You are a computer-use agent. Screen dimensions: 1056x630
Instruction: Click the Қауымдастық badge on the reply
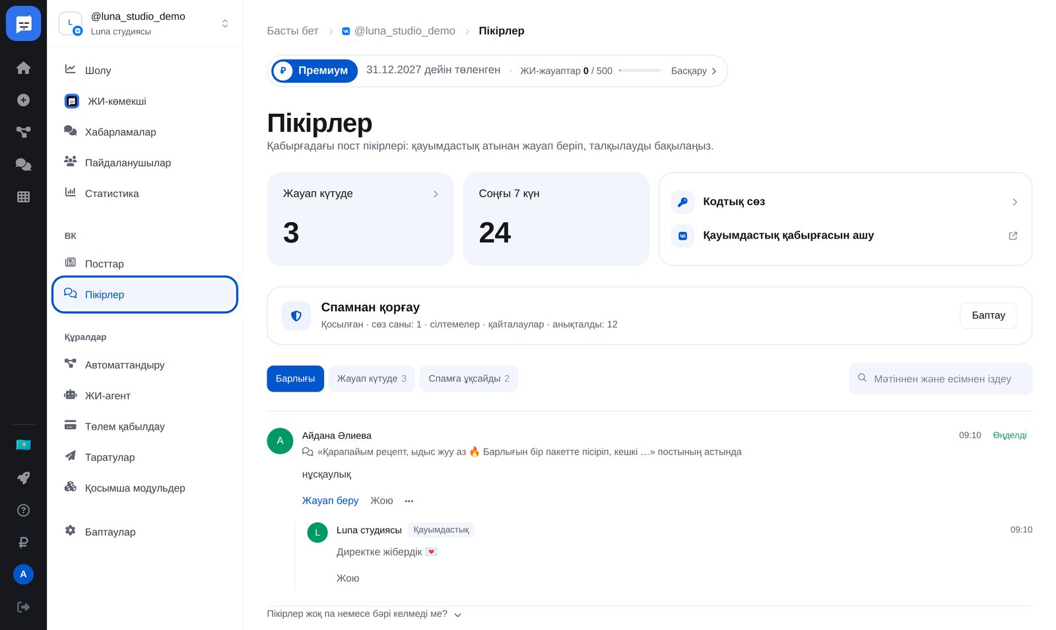(x=441, y=530)
